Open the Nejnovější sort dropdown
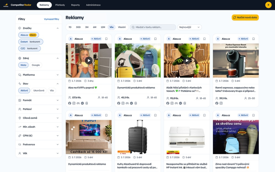 189,27
